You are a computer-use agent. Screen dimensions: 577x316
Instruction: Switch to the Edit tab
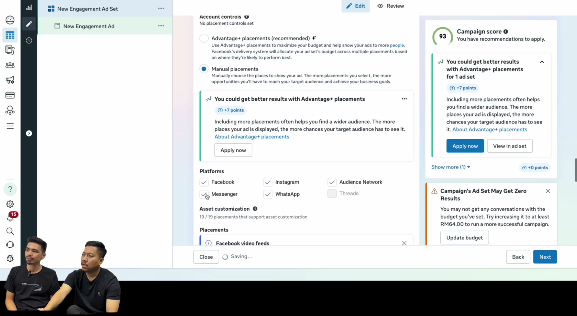(x=356, y=6)
